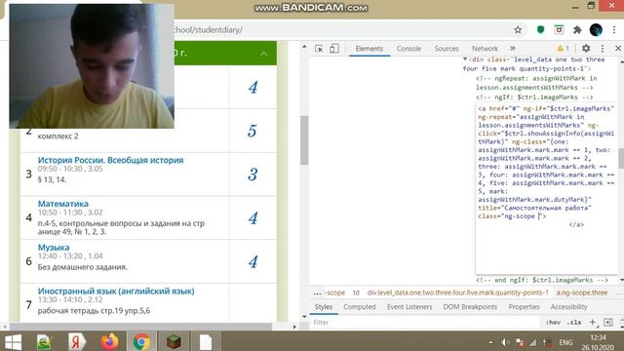Open the История России lesson link

pyautogui.click(x=110, y=160)
